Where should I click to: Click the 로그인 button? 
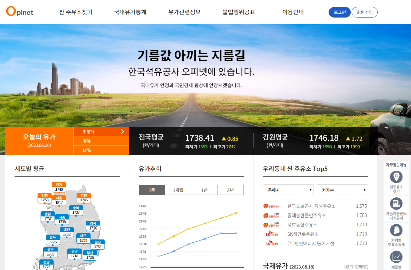point(339,12)
